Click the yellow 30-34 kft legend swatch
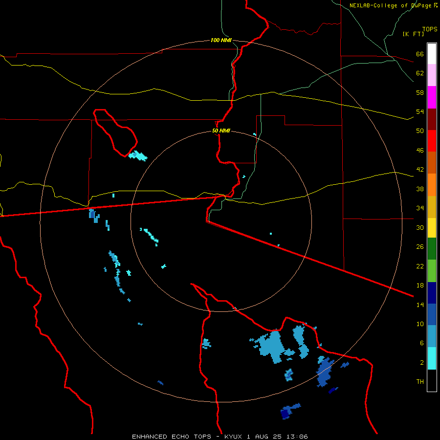This screenshot has height=440, width=440. [x=432, y=228]
